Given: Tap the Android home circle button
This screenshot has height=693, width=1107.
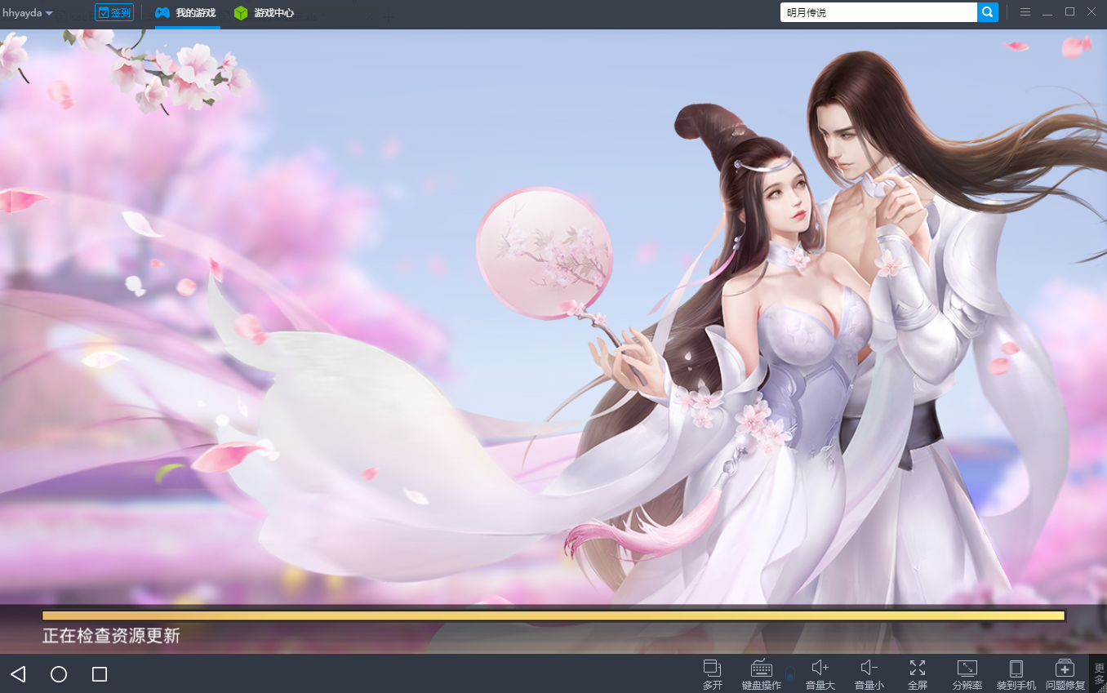Looking at the screenshot, I should (59, 674).
